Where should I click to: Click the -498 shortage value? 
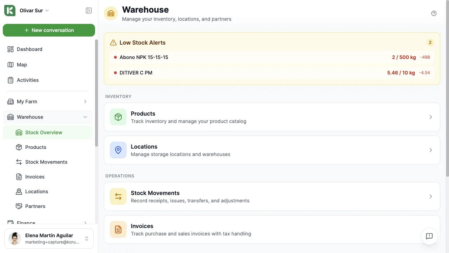[x=425, y=57]
